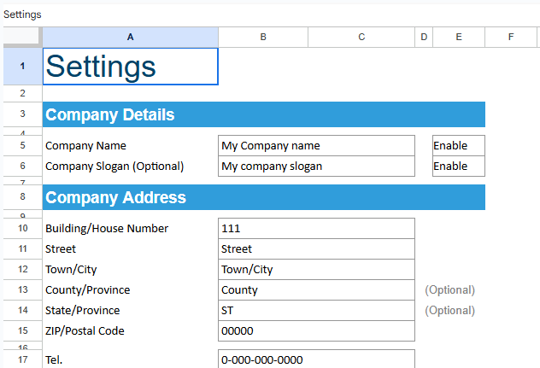This screenshot has width=540, height=368.
Task: Click the ZIP code 00000 field
Action: [x=316, y=330]
